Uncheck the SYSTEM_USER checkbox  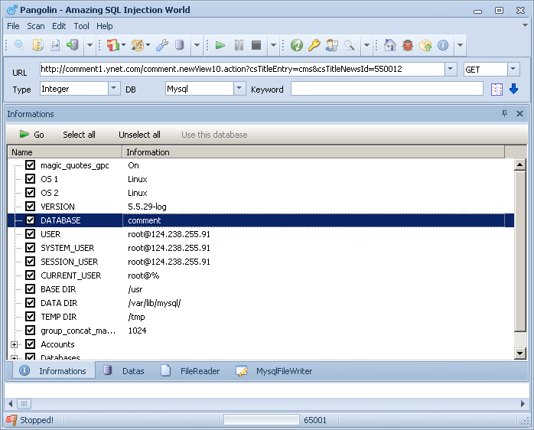pos(31,248)
